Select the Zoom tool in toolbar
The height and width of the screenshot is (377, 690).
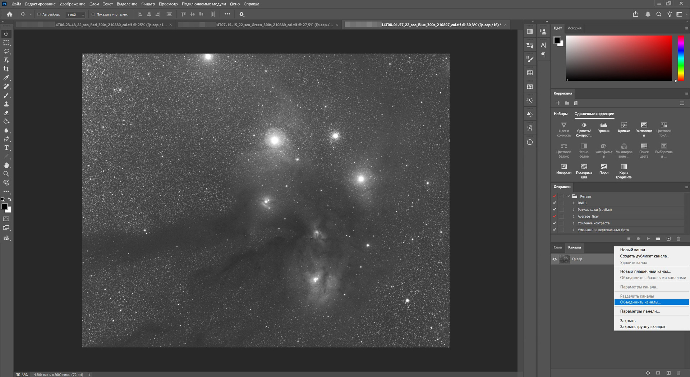click(x=6, y=174)
